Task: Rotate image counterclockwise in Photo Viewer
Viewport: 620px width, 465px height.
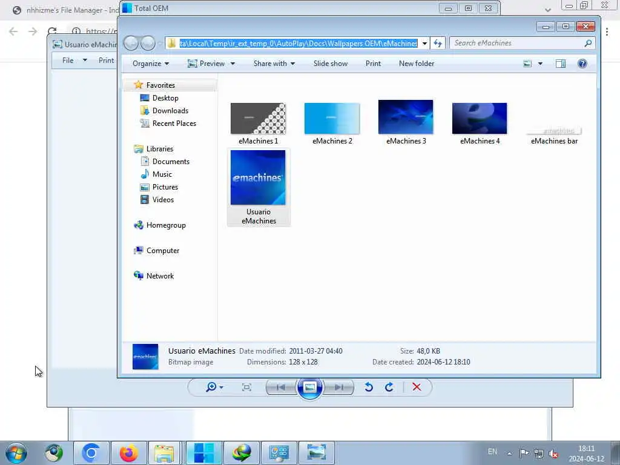Action: [x=369, y=387]
